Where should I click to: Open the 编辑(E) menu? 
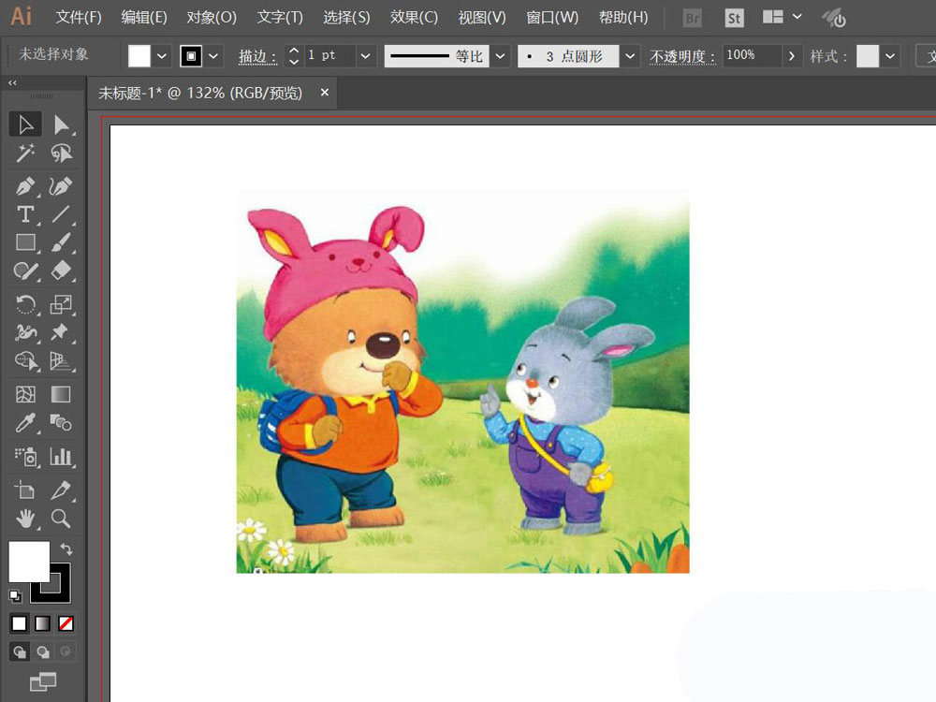pos(144,17)
